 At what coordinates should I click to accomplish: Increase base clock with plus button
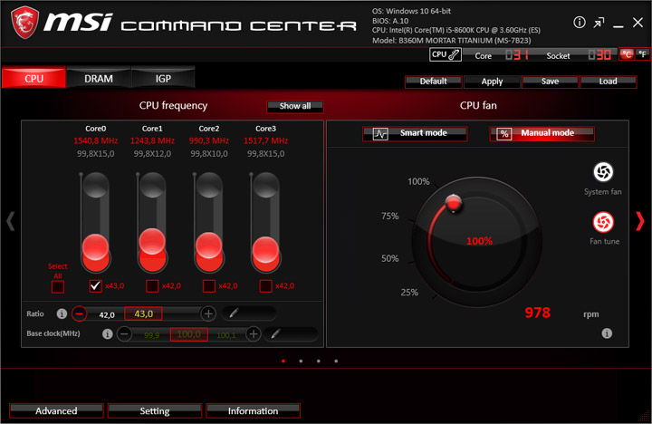[x=254, y=333]
